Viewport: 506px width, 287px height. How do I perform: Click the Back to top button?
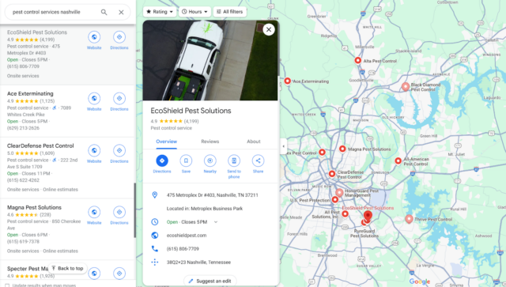tap(67, 268)
